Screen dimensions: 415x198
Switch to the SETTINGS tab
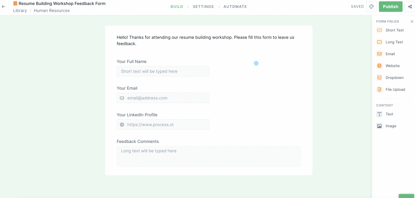[203, 6]
